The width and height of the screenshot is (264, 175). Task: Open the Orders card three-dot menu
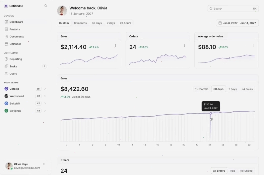(x=184, y=46)
